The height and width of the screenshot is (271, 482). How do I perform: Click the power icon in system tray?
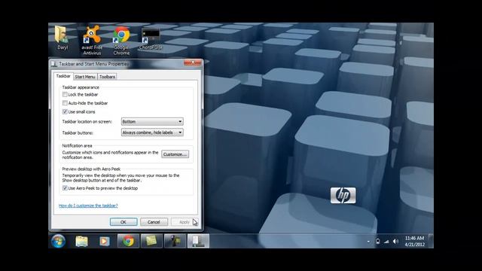378,242
